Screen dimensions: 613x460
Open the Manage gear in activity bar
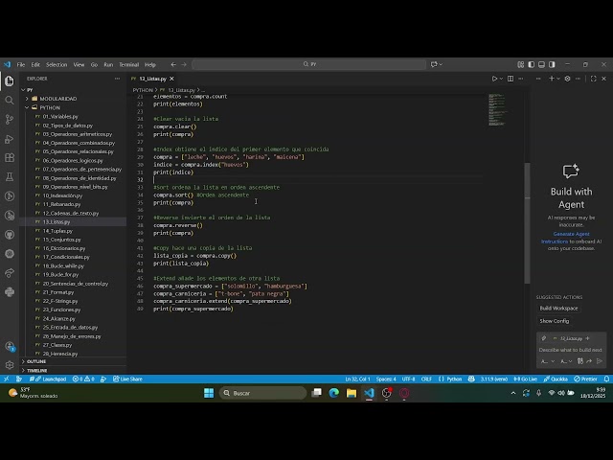pos(10,365)
